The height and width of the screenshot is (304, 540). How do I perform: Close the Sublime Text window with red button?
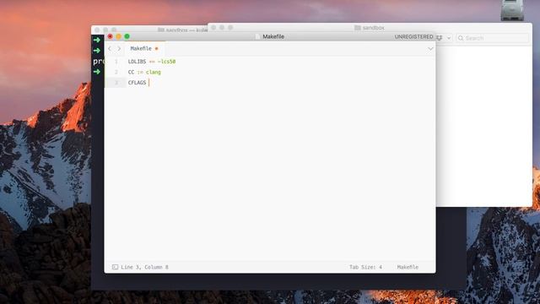110,36
